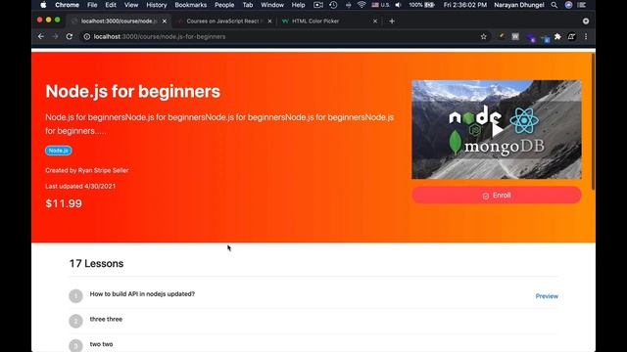This screenshot has height=352, width=627.
Task: Click the '17 Lessons' heading
Action: coord(96,263)
